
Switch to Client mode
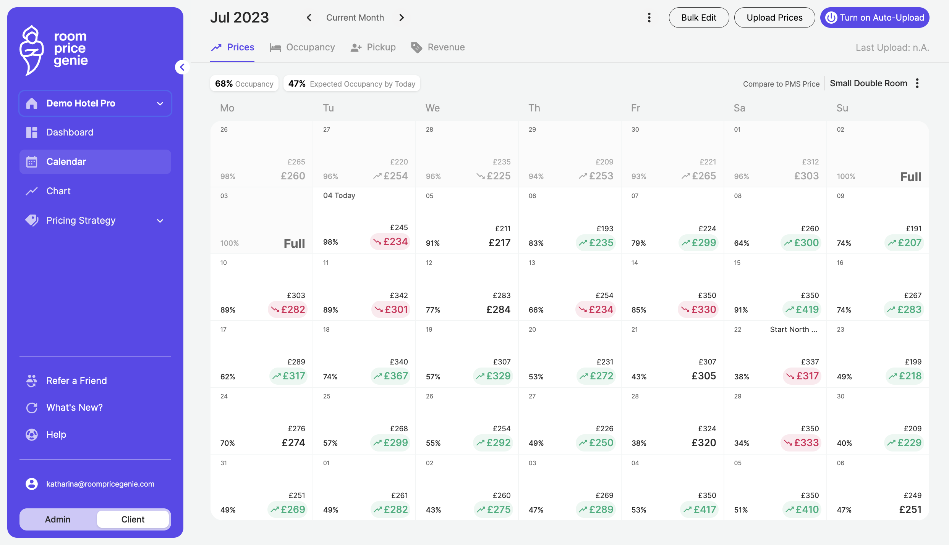coord(133,519)
